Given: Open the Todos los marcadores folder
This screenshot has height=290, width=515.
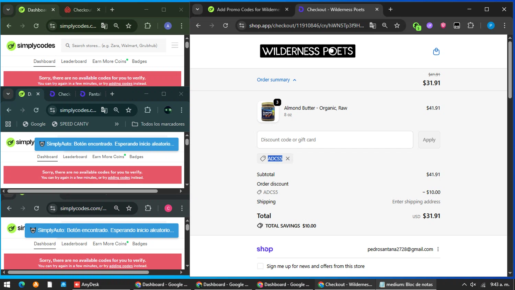Looking at the screenshot, I should click(x=158, y=124).
